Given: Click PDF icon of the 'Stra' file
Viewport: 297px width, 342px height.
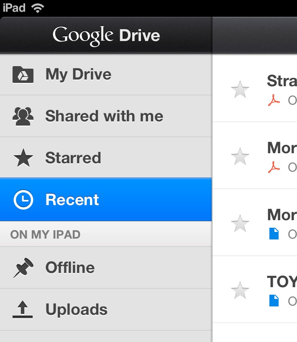Looking at the screenshot, I should 274,100.
